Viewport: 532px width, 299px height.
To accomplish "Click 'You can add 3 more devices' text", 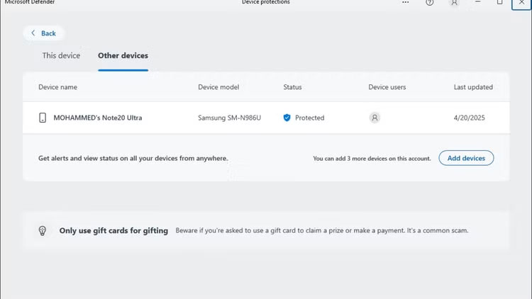I will (372, 158).
